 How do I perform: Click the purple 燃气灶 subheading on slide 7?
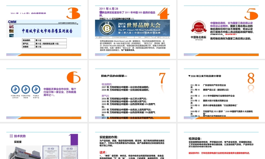105,96
